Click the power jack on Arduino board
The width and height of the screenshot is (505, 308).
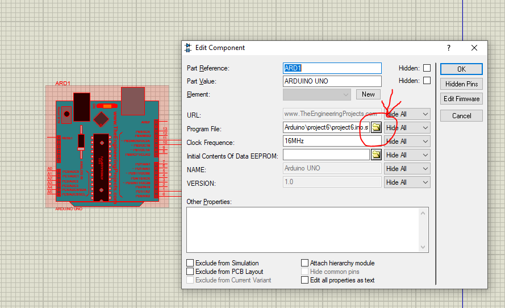click(82, 107)
